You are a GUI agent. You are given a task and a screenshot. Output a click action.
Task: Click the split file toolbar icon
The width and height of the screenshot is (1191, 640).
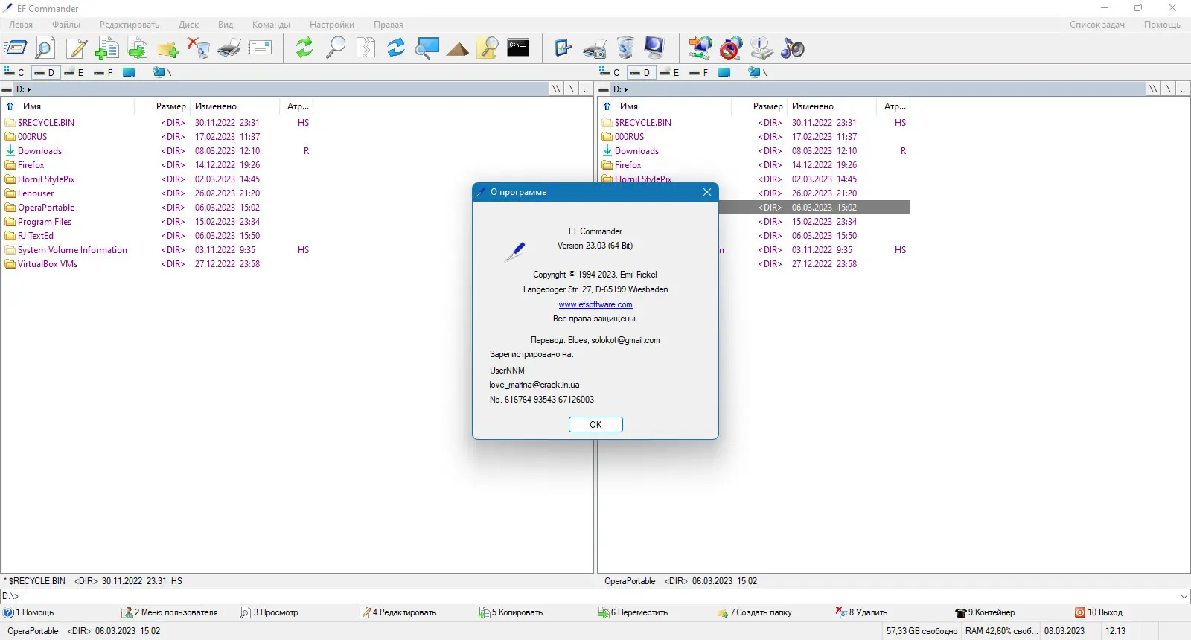[366, 48]
